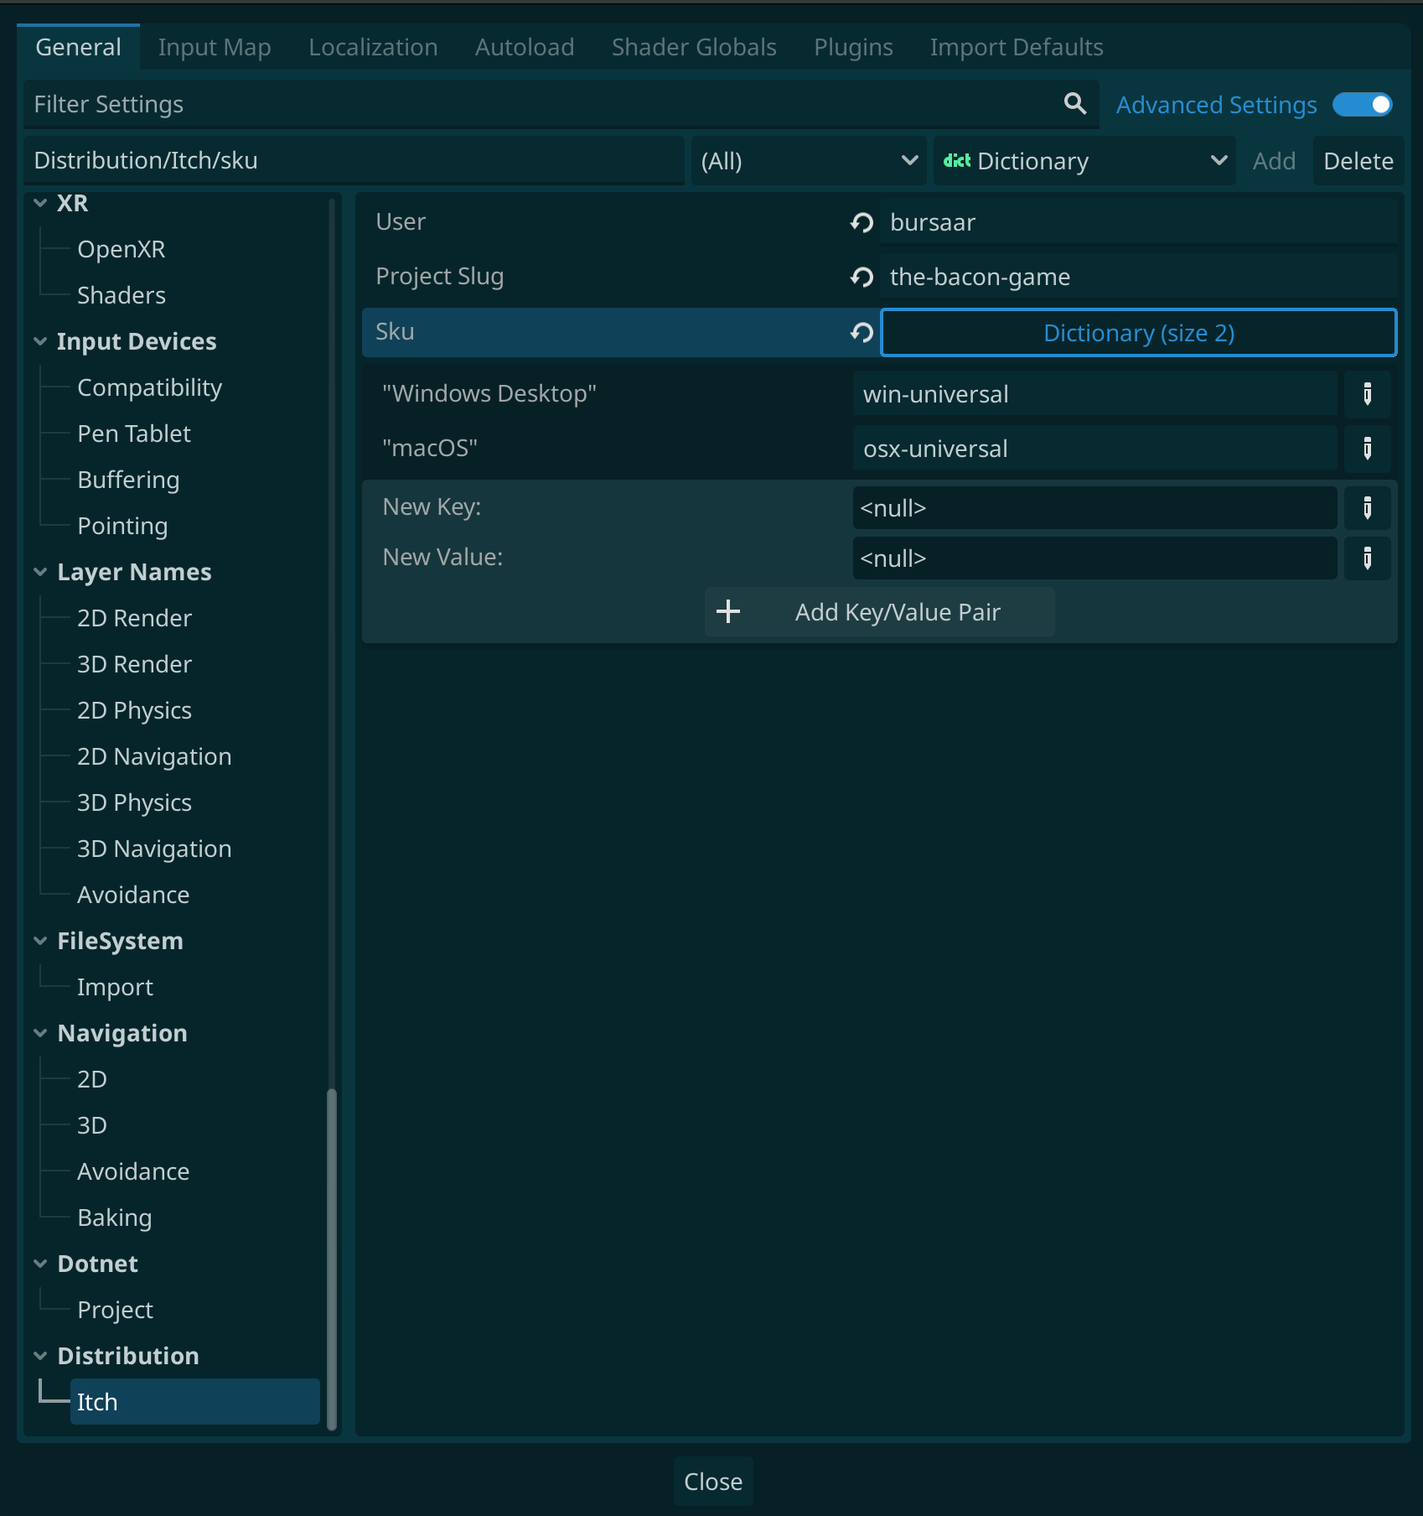The width and height of the screenshot is (1423, 1516).
Task: Toggle Advanced Settings switch off
Action: [1362, 105]
